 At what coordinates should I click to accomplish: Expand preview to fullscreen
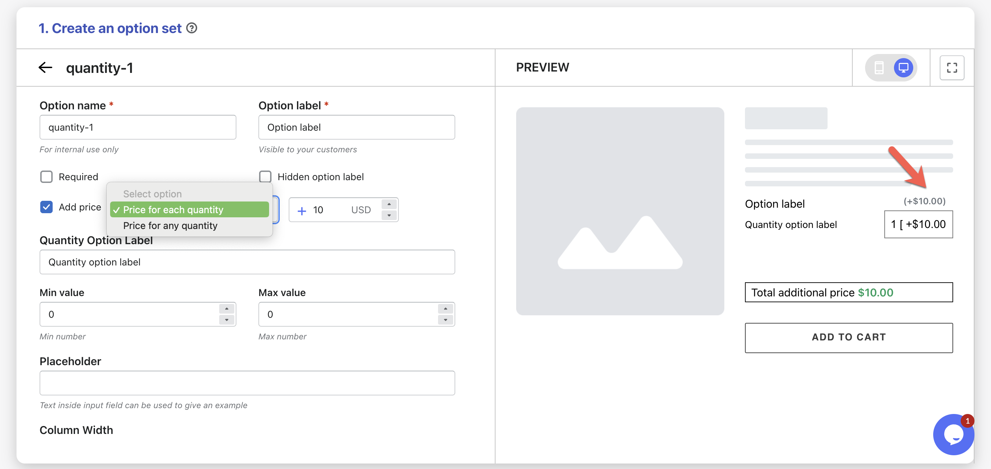point(951,68)
